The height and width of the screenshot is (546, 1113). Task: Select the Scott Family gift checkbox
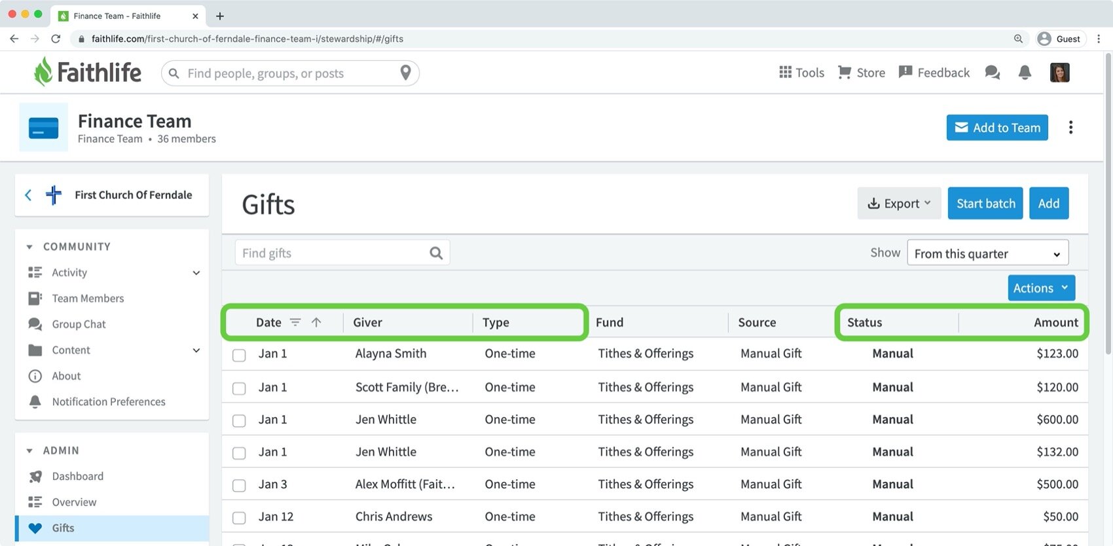239,388
